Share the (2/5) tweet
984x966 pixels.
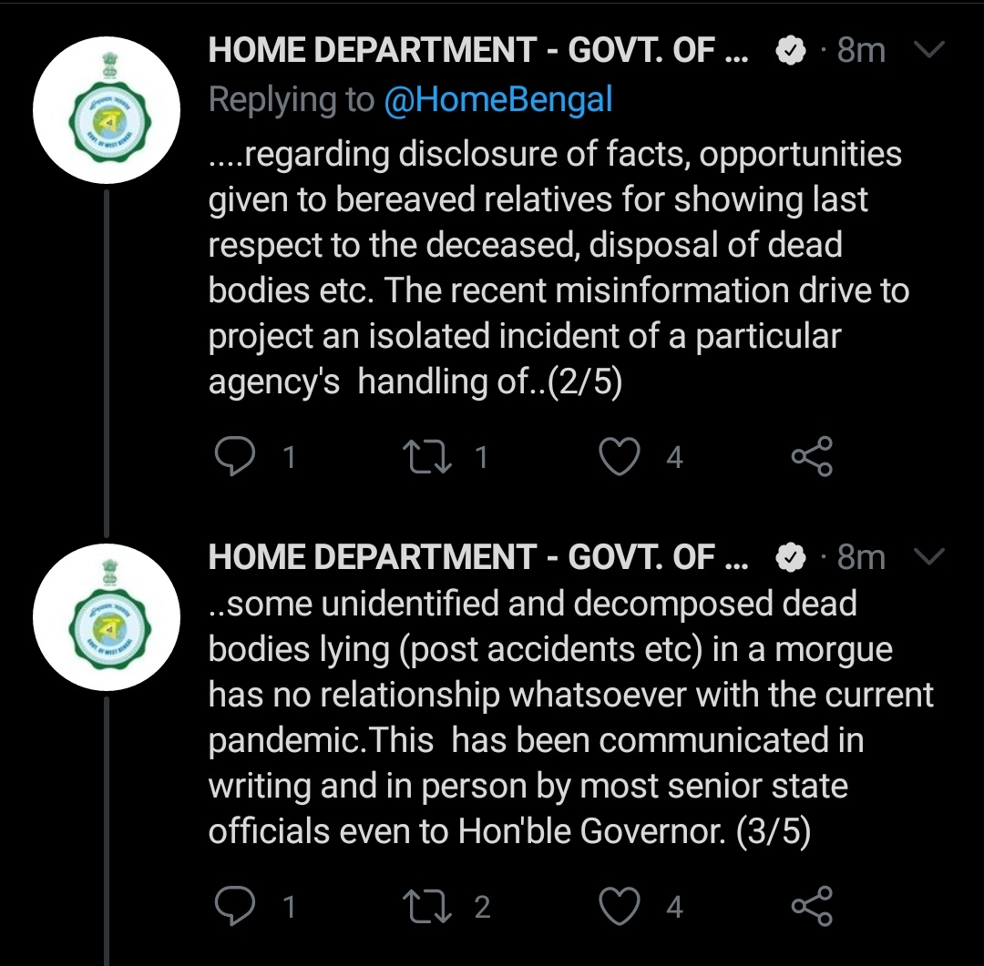811,456
